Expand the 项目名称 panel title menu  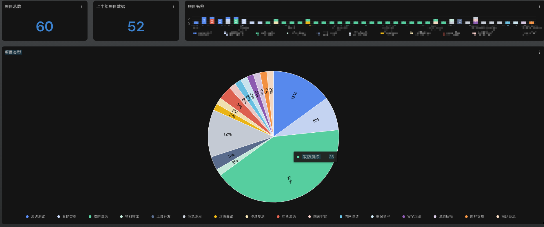tap(196, 6)
